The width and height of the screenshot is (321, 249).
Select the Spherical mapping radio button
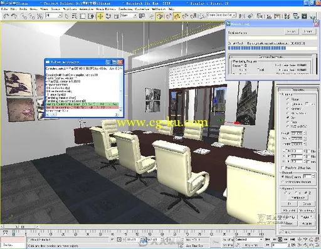pyautogui.click(x=288, y=108)
